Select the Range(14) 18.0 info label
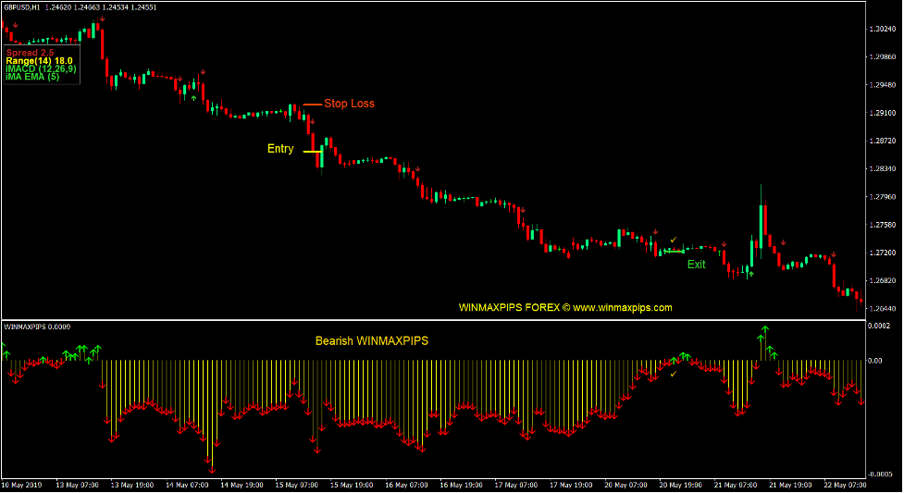 coord(39,61)
